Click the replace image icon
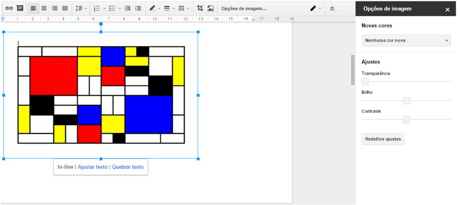The width and height of the screenshot is (460, 205). [211, 8]
